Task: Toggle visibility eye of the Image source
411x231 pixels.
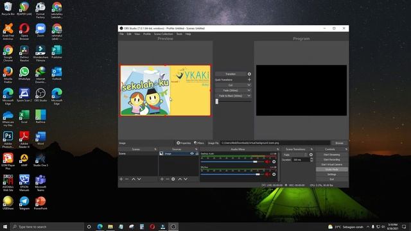Action: click(x=192, y=153)
